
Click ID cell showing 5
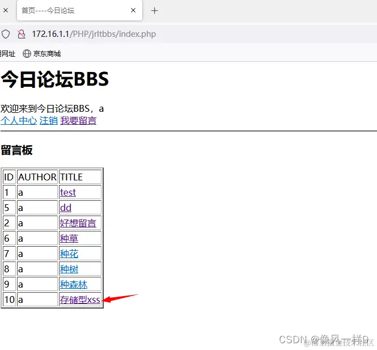(x=10, y=208)
